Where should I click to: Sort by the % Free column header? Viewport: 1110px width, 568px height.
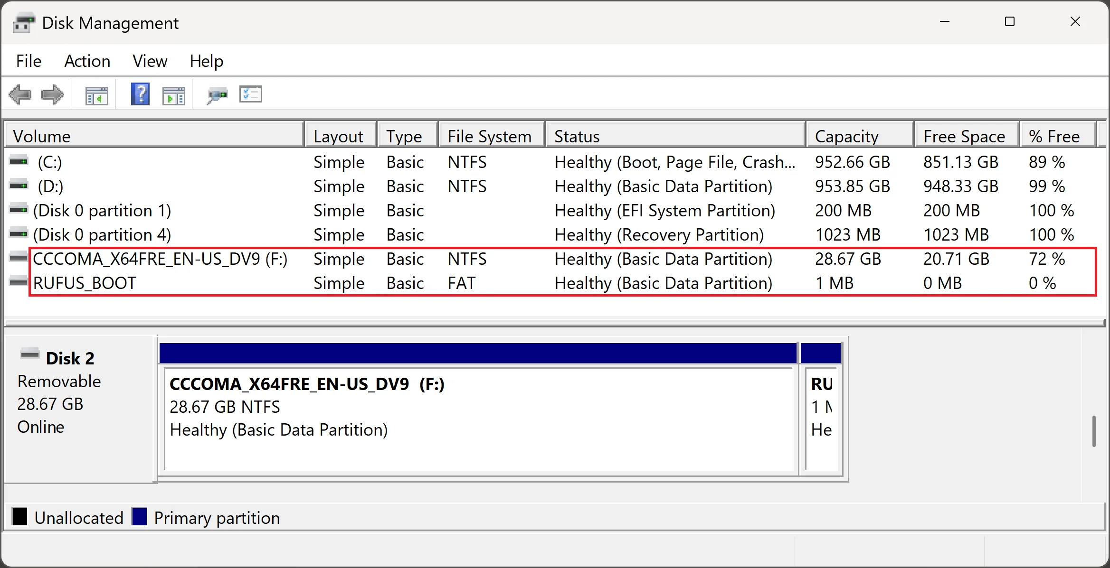1058,136
